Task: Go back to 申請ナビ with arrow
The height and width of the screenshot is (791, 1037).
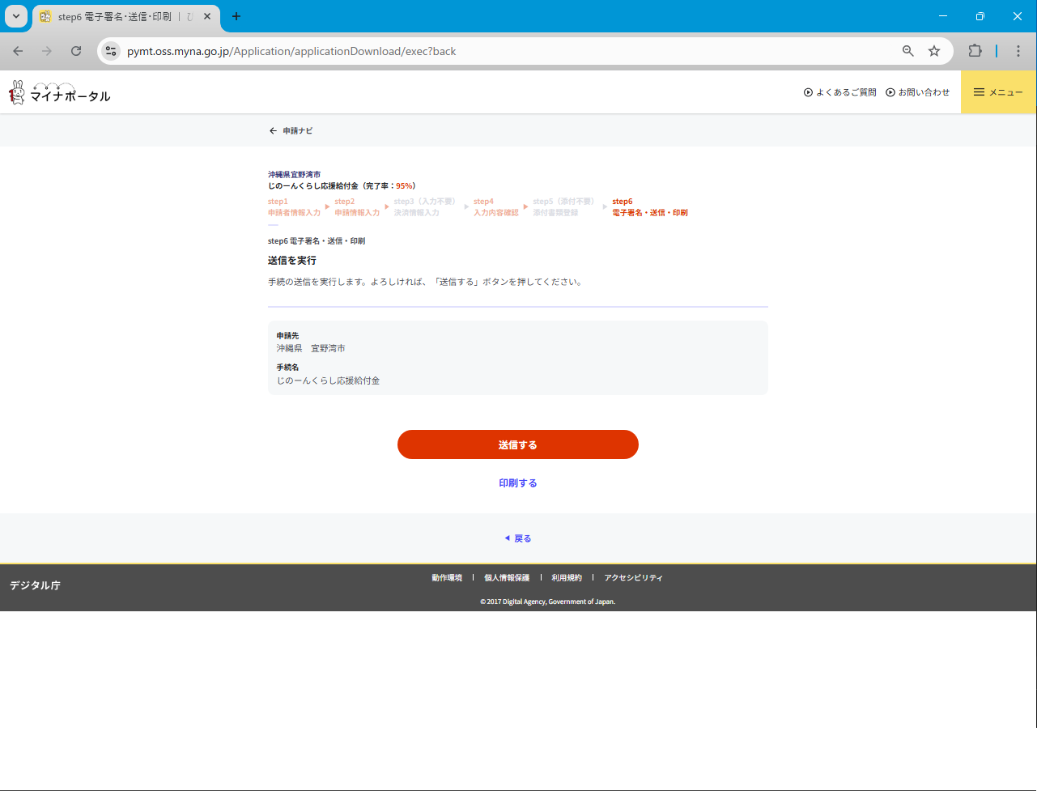Action: 291,130
